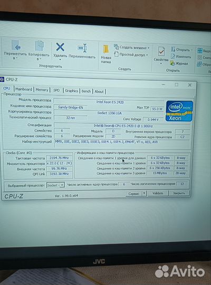This screenshot has height=285, width=211.
Task: Switch to the Memory tab
Action: point(42,90)
